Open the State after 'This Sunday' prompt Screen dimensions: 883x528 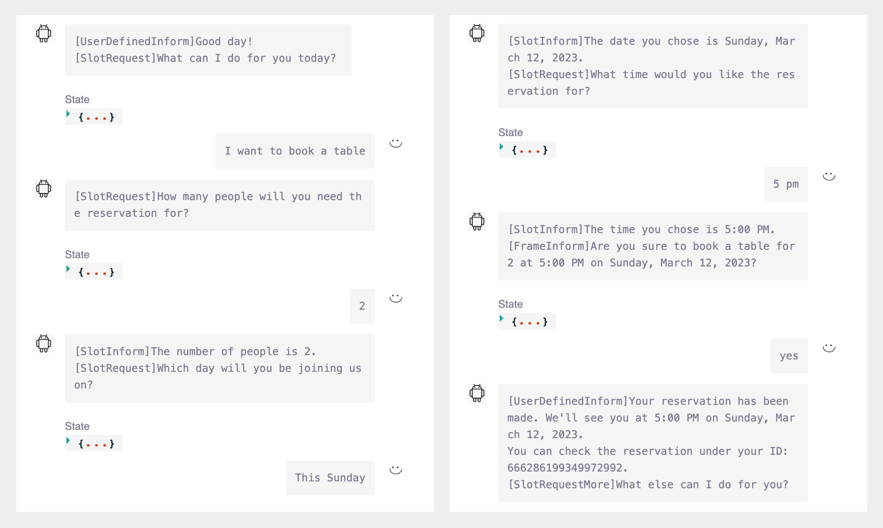93,443
